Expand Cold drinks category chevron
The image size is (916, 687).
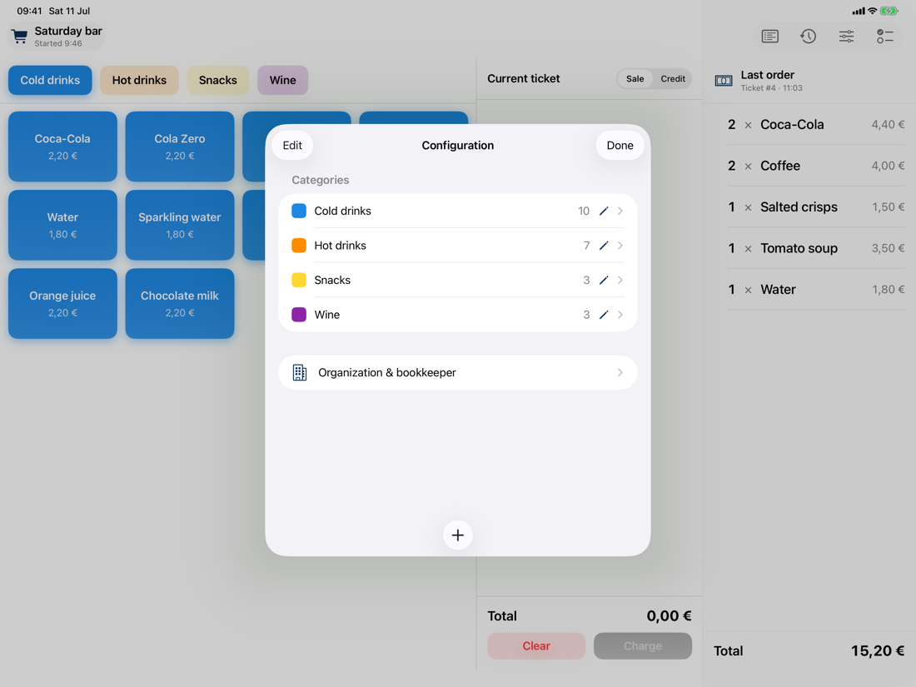[x=620, y=211]
